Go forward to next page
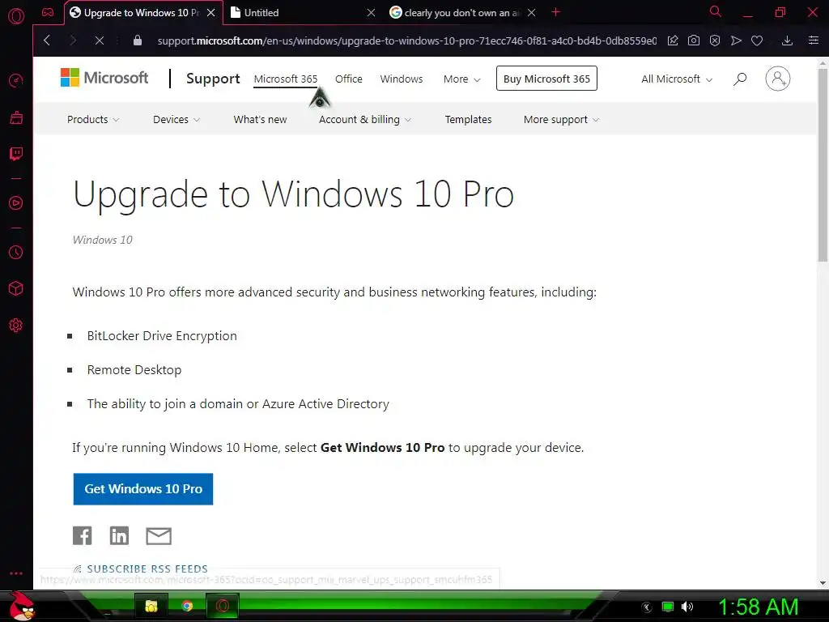This screenshot has height=622, width=829. [73, 40]
